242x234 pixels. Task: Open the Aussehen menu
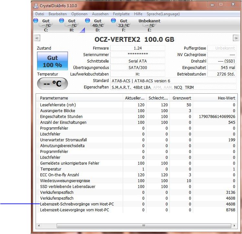100,14
